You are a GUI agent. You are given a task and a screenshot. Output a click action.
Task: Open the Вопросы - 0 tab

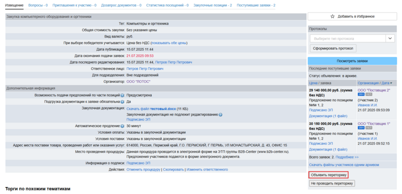38,5
